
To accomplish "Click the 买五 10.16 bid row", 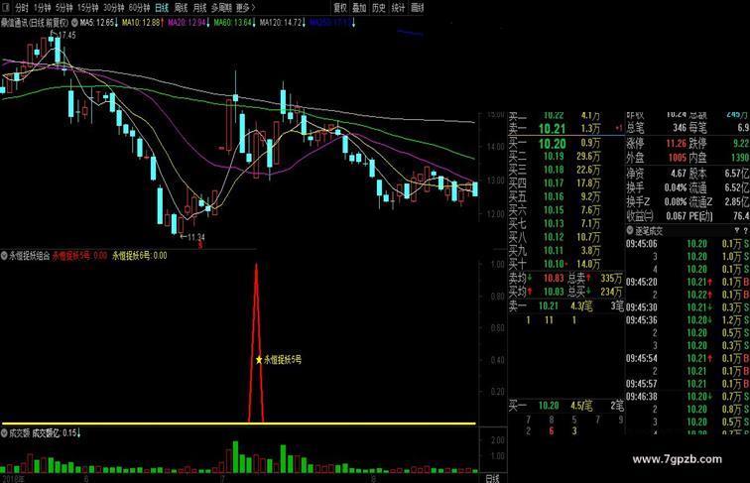I will pos(565,196).
